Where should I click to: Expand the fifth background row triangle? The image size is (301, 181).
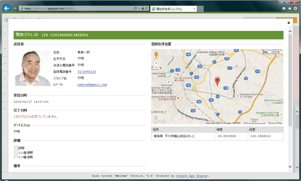5,94
